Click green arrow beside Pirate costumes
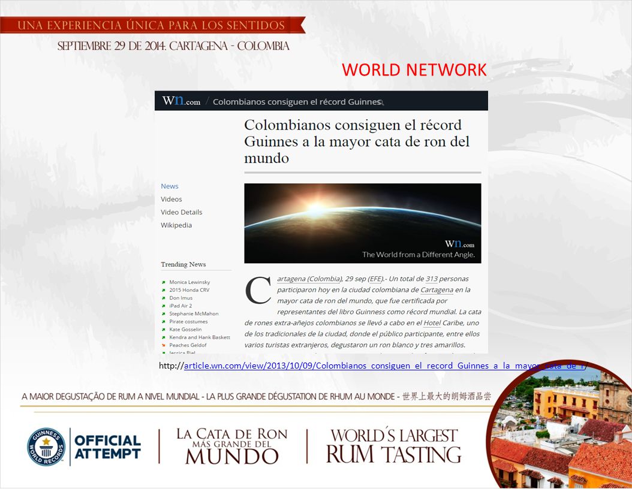 point(164,321)
